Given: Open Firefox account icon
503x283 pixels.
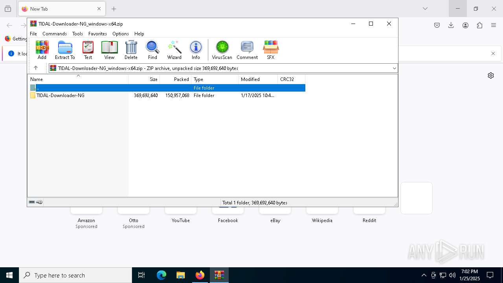Looking at the screenshot, I should pyautogui.click(x=465, y=25).
